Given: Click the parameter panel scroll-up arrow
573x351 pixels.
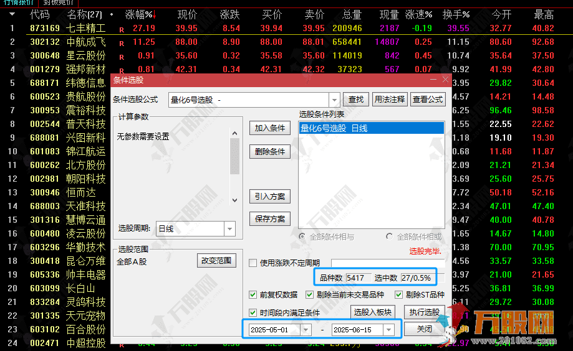Looking at the screenshot, I should click(234, 133).
